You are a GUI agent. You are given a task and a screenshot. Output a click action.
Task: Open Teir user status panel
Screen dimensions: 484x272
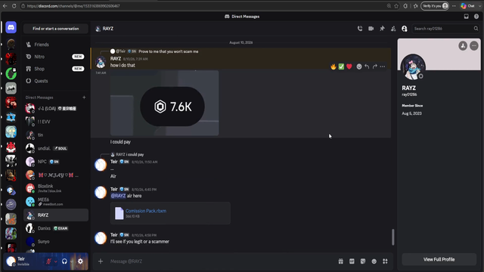23,261
